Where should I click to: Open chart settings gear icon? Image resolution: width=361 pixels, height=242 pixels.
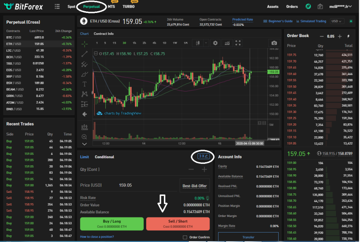pyautogui.click(x=215, y=43)
